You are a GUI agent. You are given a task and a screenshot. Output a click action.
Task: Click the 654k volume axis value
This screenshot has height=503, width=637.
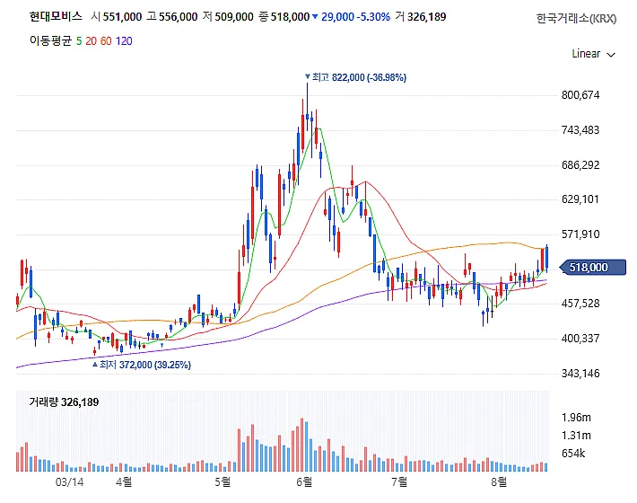point(573,454)
